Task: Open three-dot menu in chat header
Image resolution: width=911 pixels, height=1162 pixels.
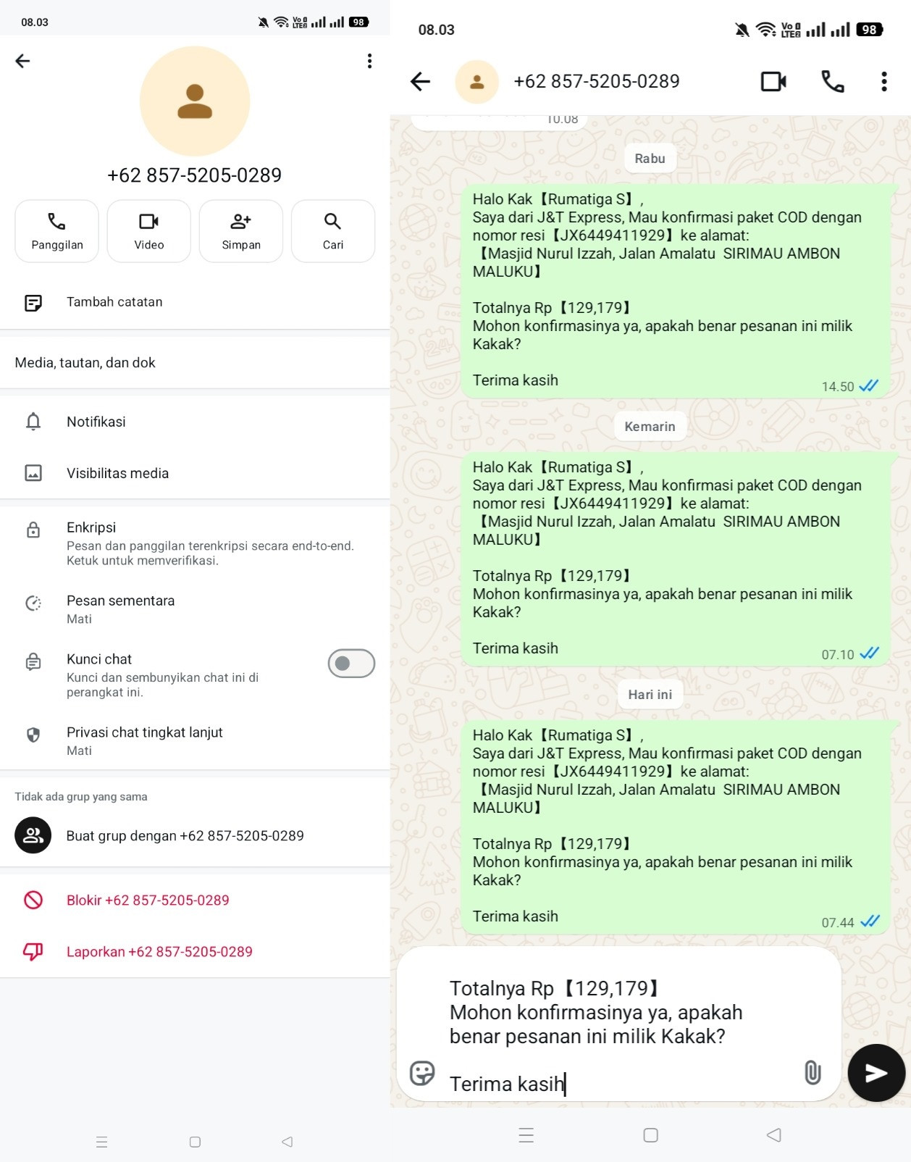Action: click(x=884, y=81)
